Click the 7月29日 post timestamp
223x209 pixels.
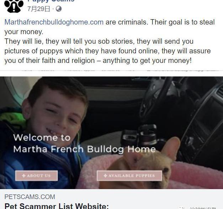tap(39, 9)
